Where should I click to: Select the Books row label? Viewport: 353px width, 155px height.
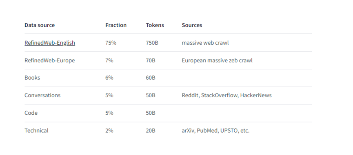tap(32, 78)
